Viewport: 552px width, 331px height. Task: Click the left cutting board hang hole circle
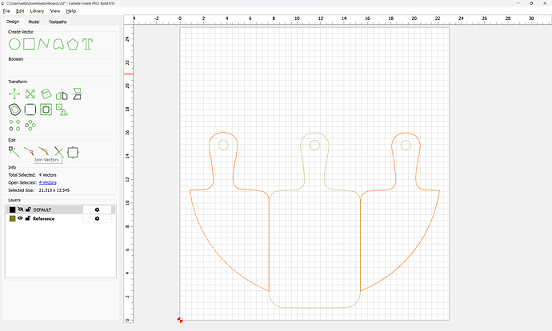(x=223, y=145)
